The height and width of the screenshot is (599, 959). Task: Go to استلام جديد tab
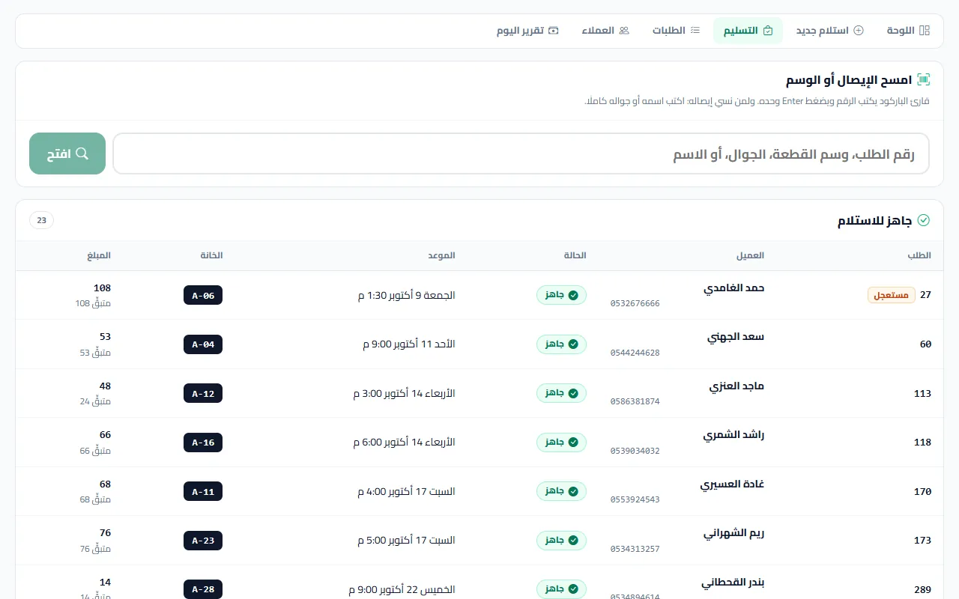[829, 31]
